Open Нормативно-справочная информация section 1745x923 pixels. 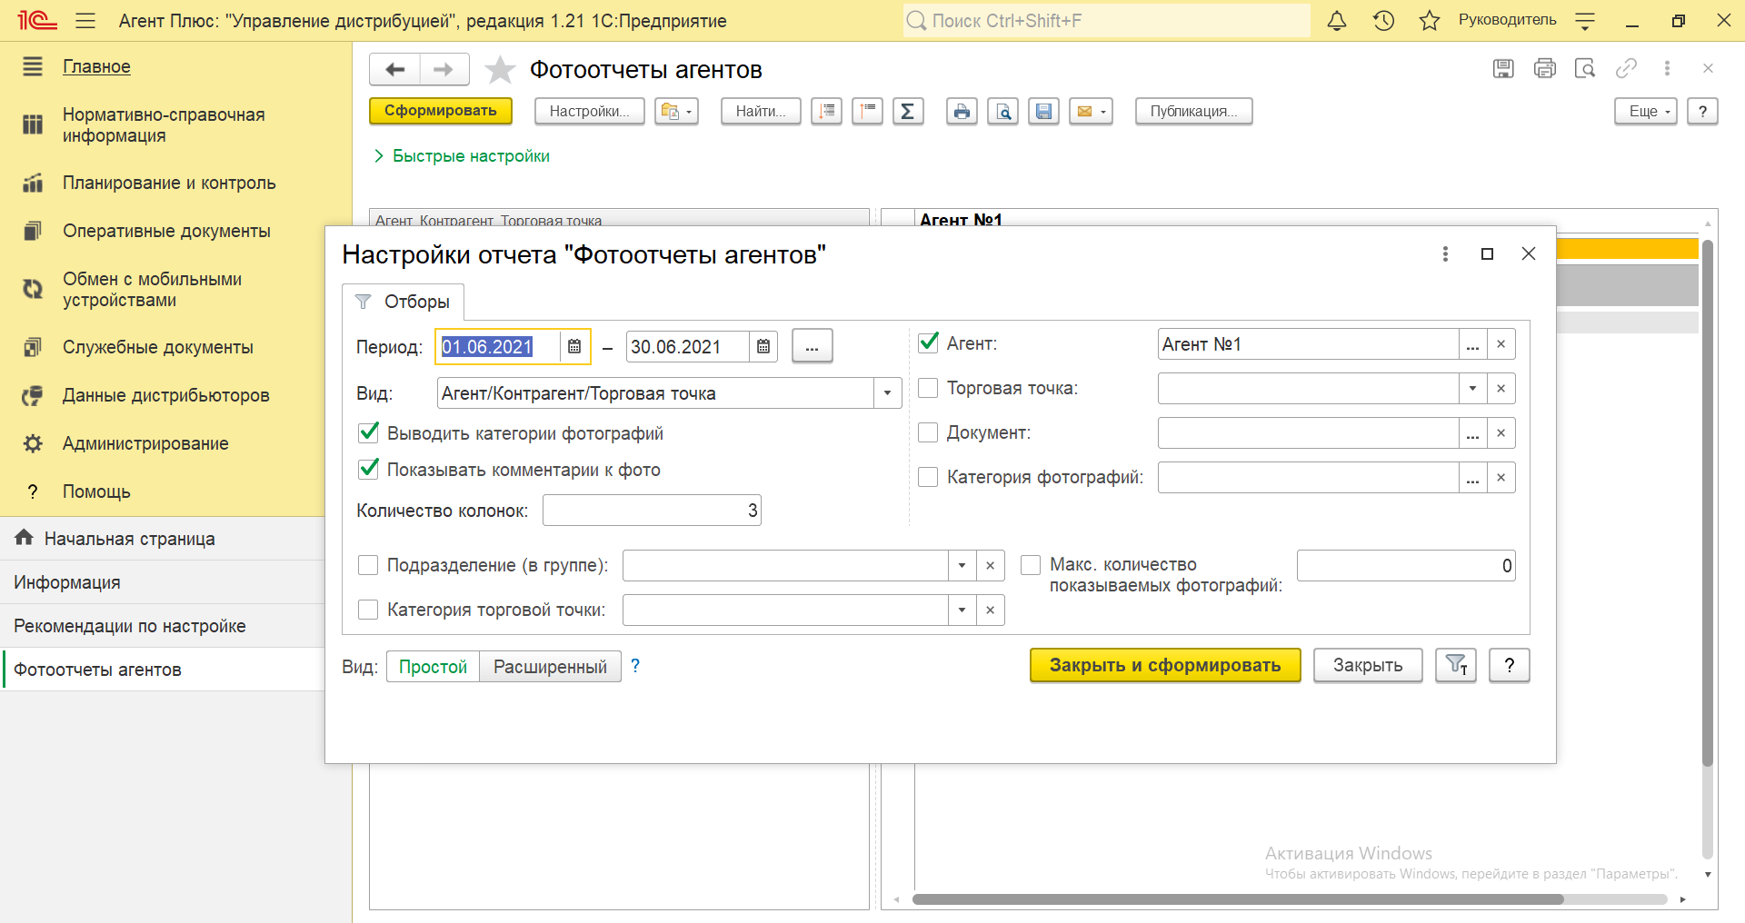pos(164,125)
